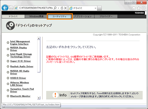148x109 pixels.
Task: Switch to the プロバイダー tab
Action: (x=106, y=16)
